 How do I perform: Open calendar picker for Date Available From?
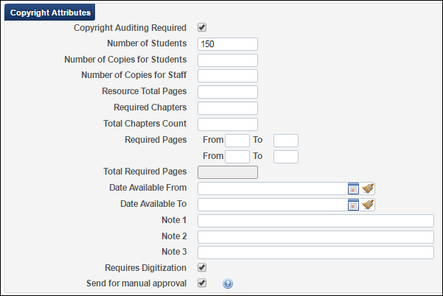tap(353, 188)
